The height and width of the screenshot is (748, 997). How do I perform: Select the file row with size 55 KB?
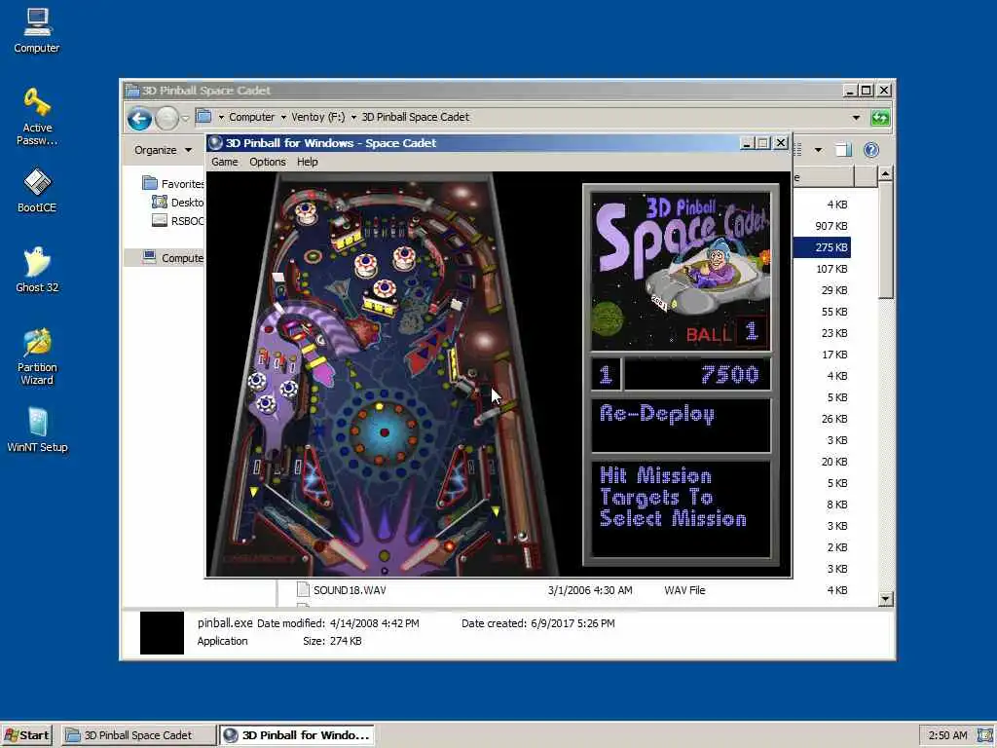click(x=822, y=312)
